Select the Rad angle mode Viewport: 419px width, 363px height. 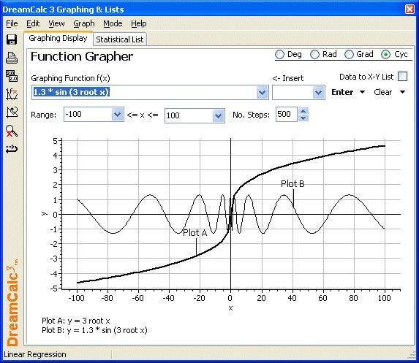(314, 55)
